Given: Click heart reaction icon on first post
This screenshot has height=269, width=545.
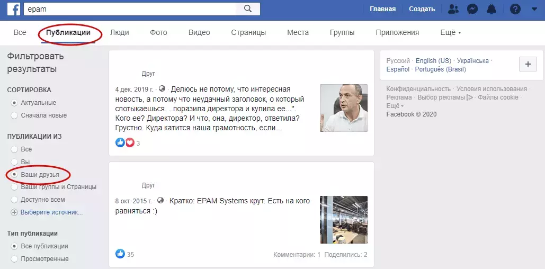Looking at the screenshot, I should coord(130,142).
